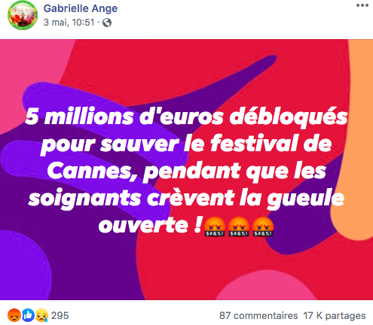The width and height of the screenshot is (373, 325).
Task: Click the public globe privacy icon
Action: coord(107,23)
